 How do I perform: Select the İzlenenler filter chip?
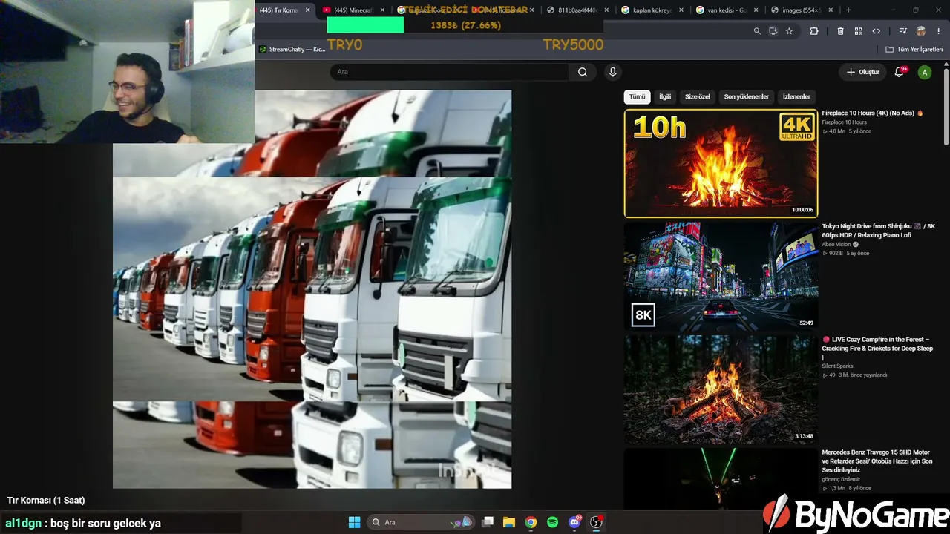(796, 96)
